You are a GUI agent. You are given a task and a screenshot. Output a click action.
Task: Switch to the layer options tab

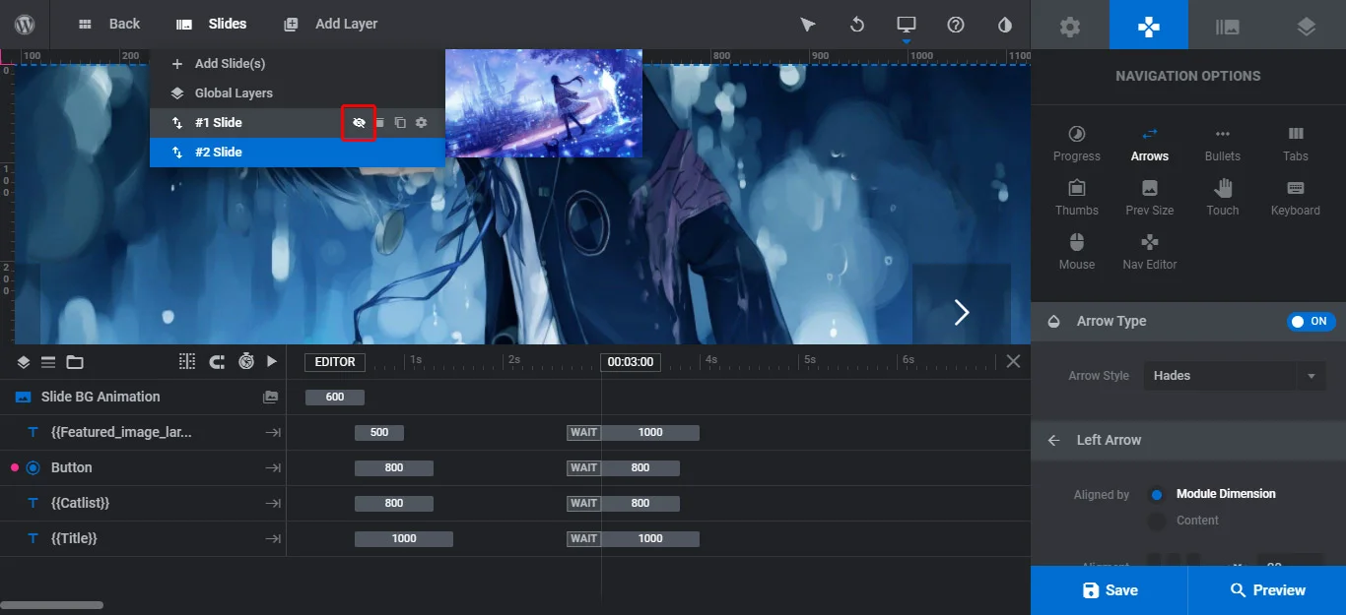coord(1307,25)
